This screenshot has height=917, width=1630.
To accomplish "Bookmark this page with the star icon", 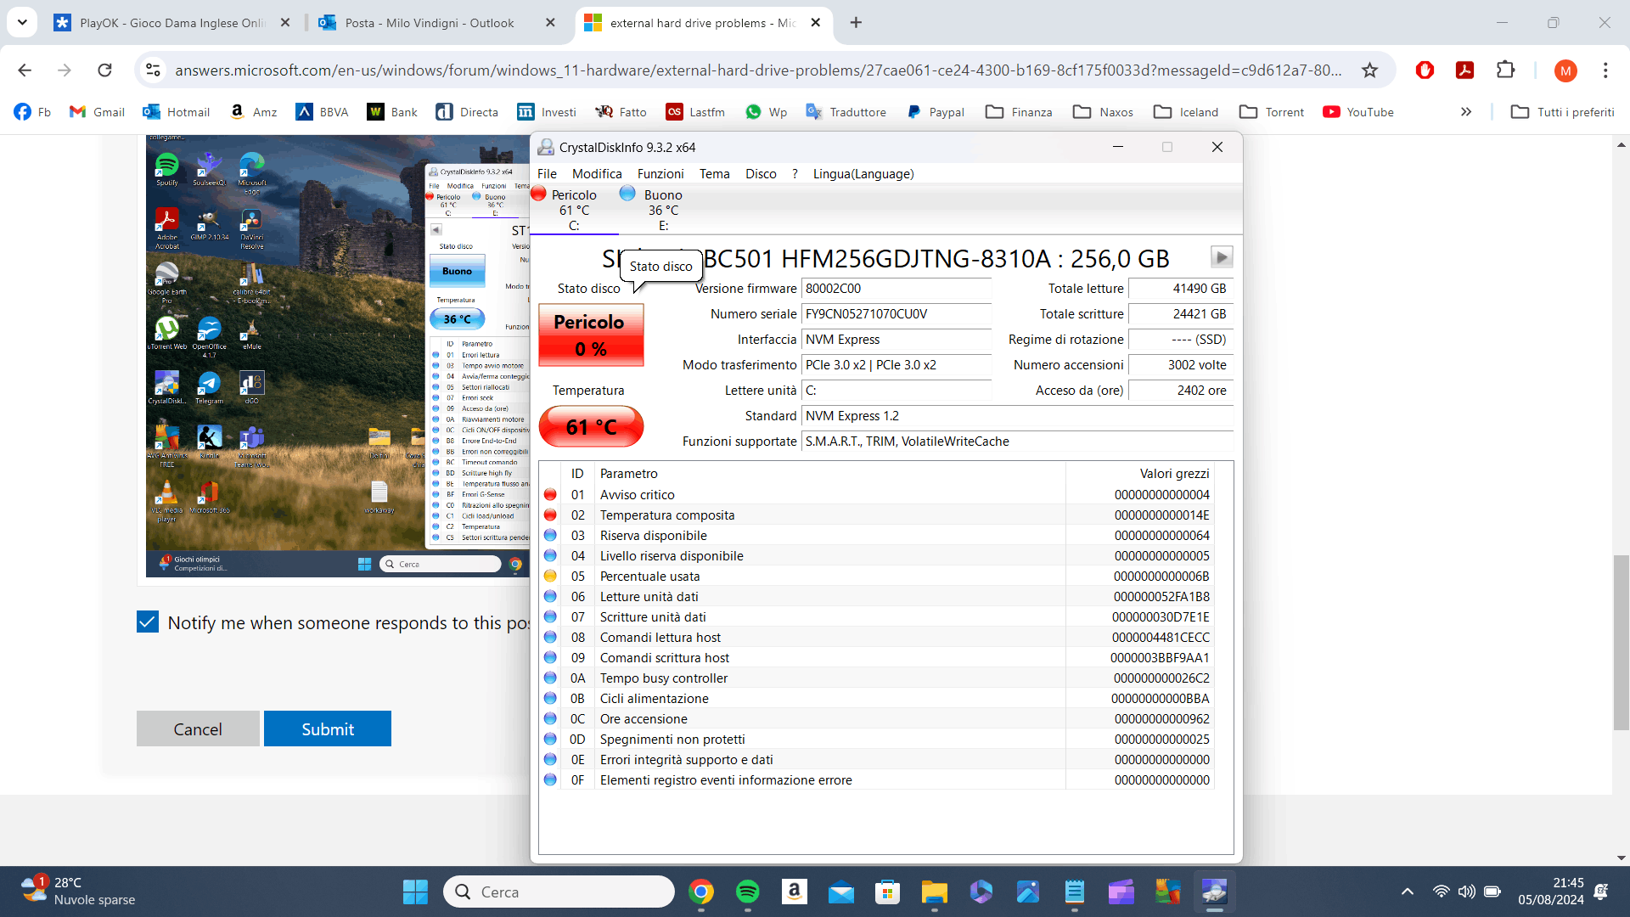I will 1369,70.
